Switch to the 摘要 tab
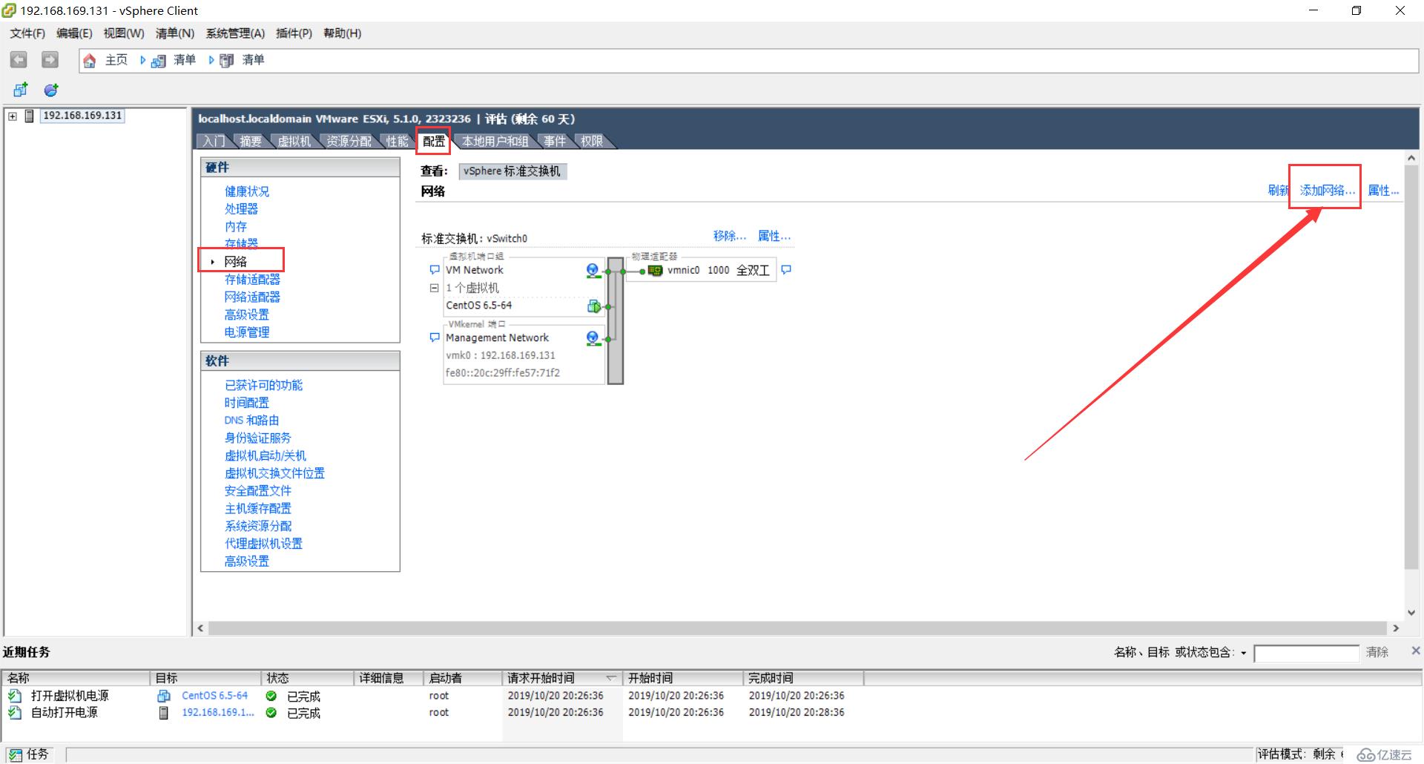Viewport: 1424px width, 764px height. (251, 141)
